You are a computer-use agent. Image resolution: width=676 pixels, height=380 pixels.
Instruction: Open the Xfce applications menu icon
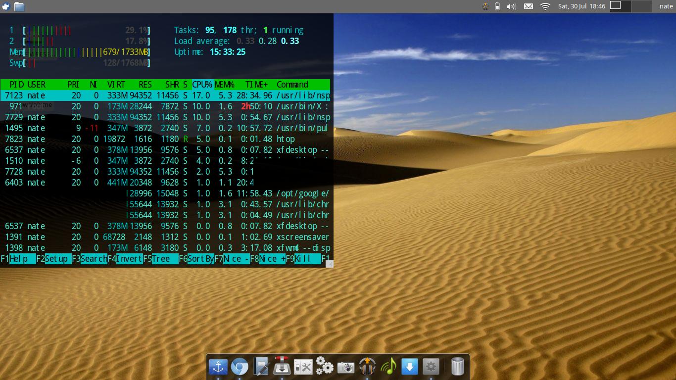pos(5,6)
